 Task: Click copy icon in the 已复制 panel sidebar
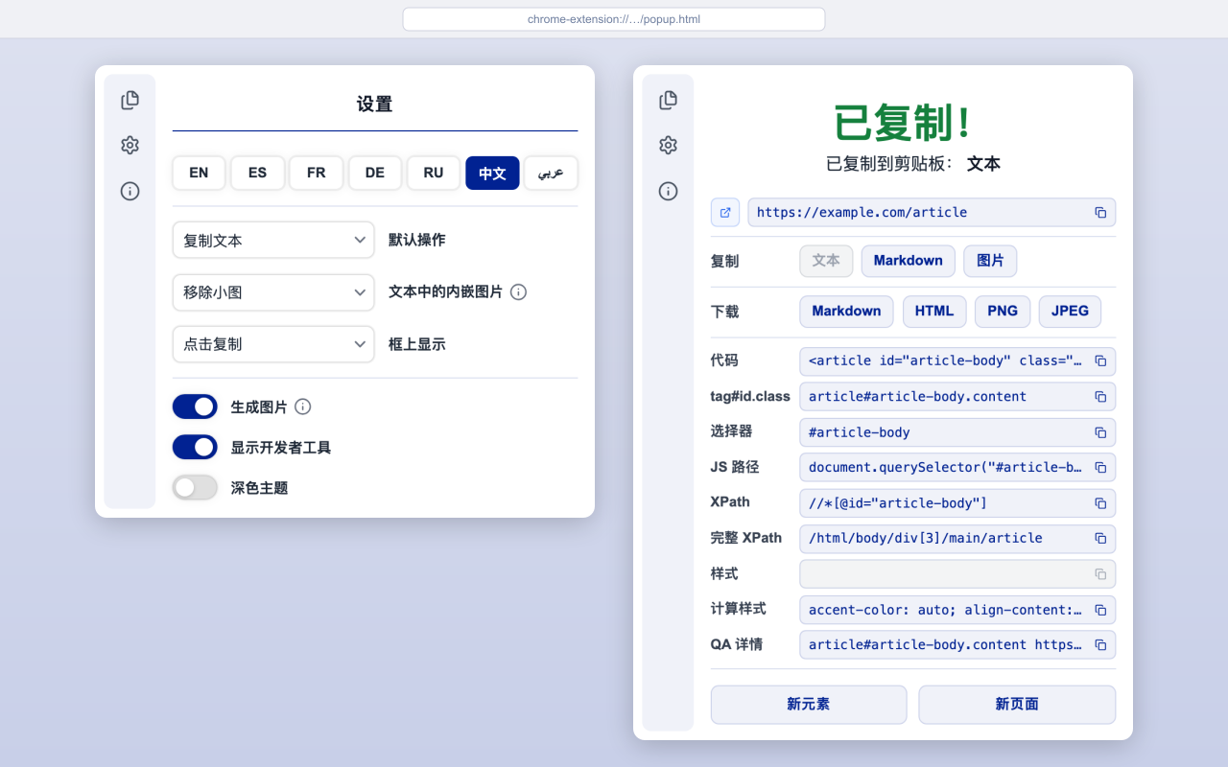point(669,100)
